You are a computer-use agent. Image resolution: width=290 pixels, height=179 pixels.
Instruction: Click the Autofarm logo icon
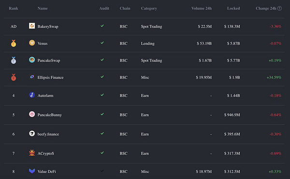point(32,95)
